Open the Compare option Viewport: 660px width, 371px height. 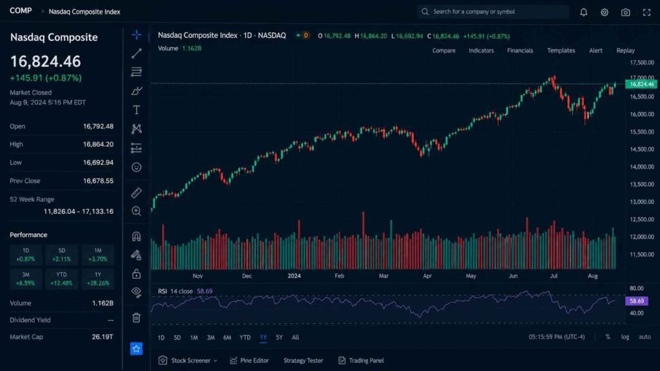point(443,50)
